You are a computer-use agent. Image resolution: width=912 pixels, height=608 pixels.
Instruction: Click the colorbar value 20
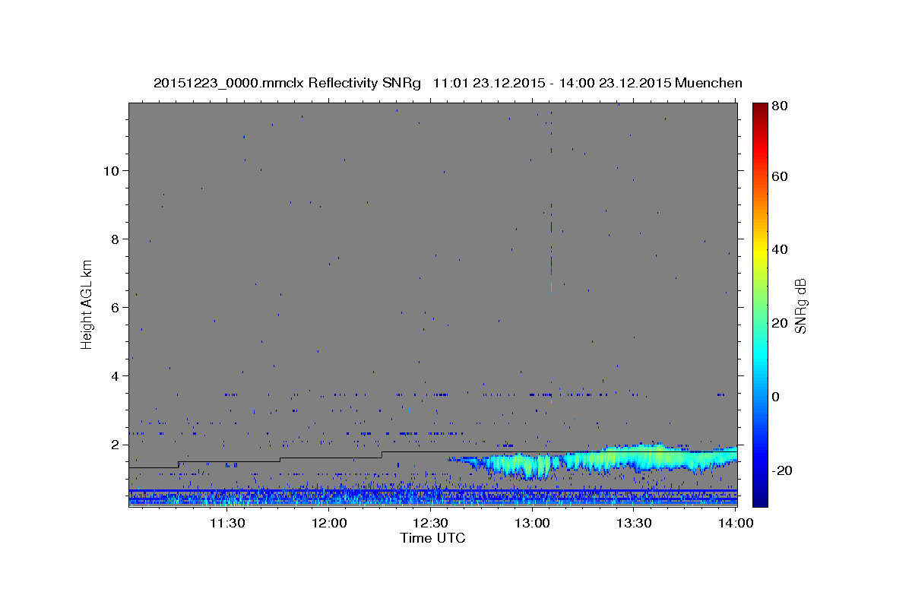point(779,323)
